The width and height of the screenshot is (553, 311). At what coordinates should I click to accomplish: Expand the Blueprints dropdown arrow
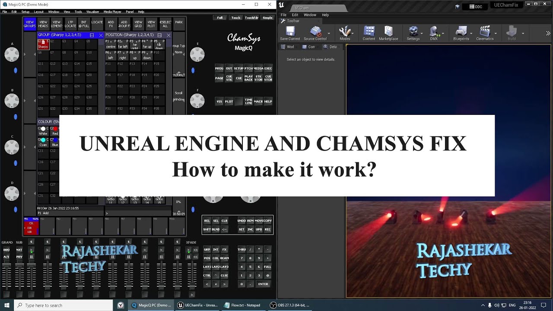[471, 33]
